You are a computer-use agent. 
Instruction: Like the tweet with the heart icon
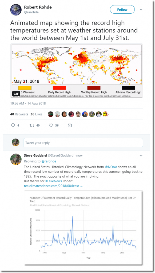click(51, 125)
